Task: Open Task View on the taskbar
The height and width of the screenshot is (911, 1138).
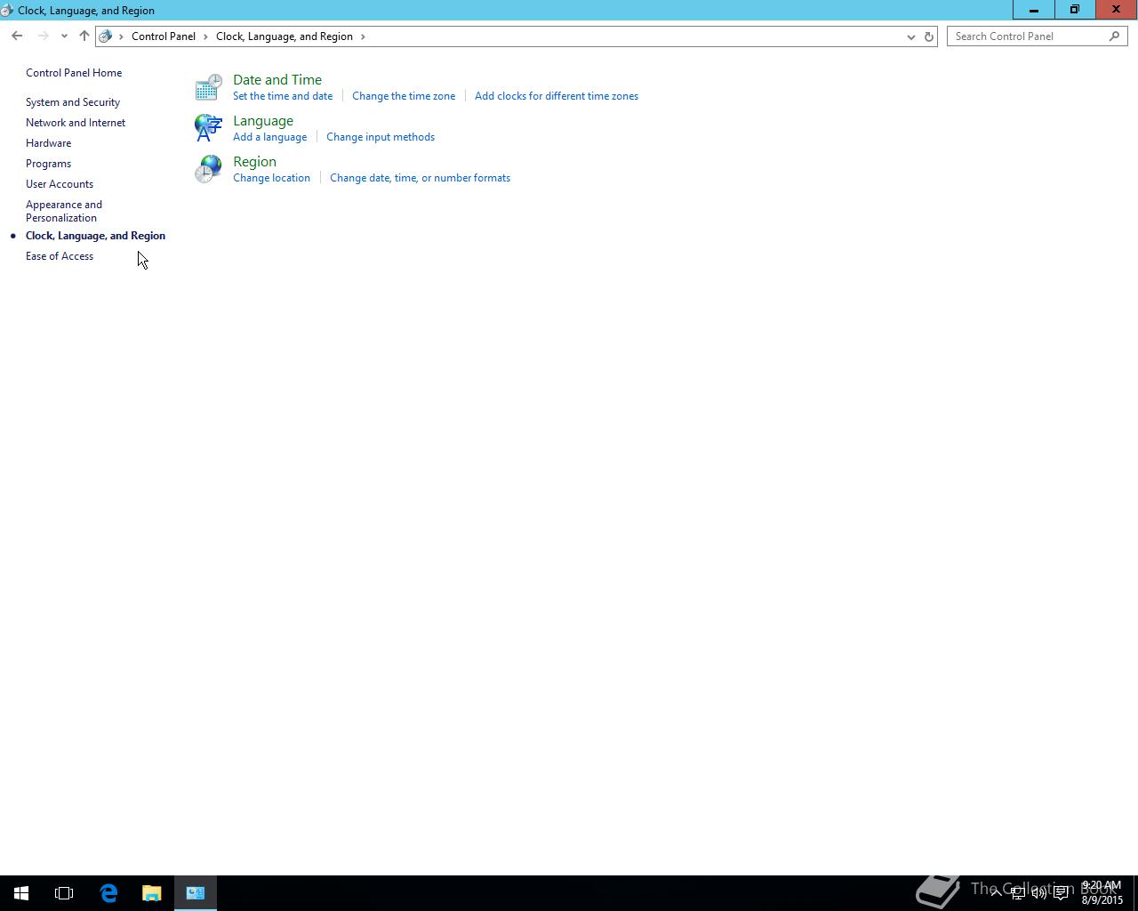Action: [x=64, y=893]
